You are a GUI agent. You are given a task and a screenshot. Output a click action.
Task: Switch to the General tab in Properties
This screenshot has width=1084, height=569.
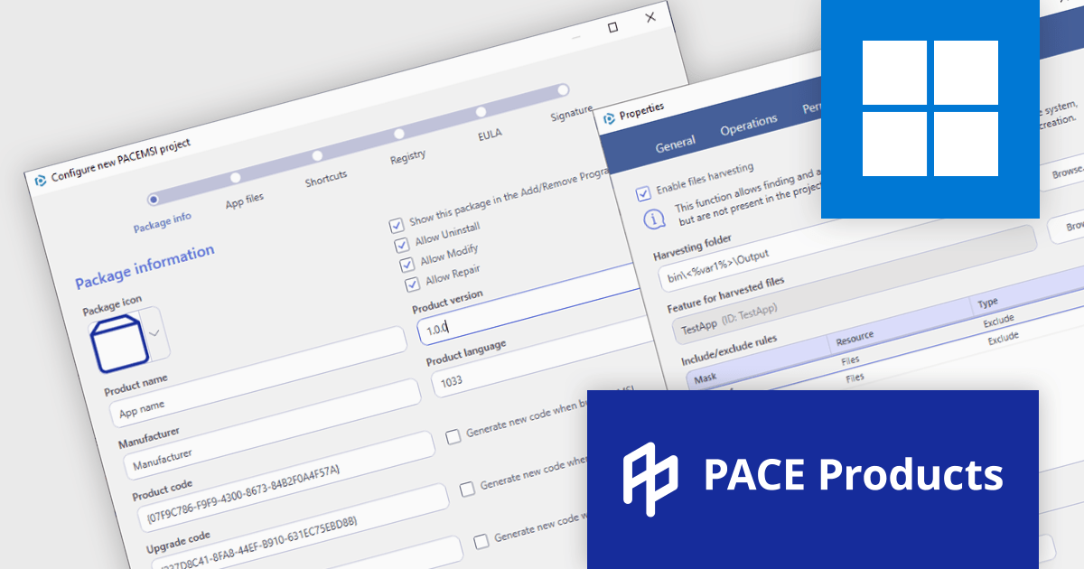[x=676, y=143]
